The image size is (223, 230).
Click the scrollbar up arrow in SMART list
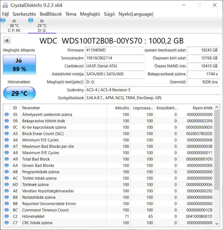(217, 107)
